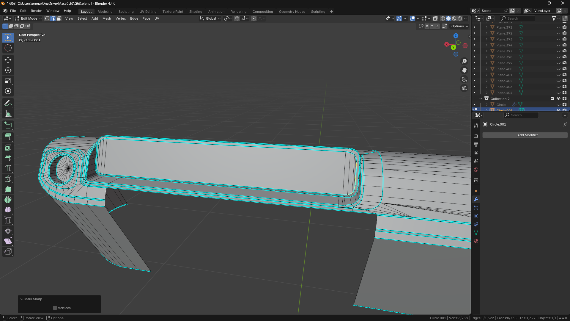Open viewport shading options dropdown

click(x=466, y=18)
